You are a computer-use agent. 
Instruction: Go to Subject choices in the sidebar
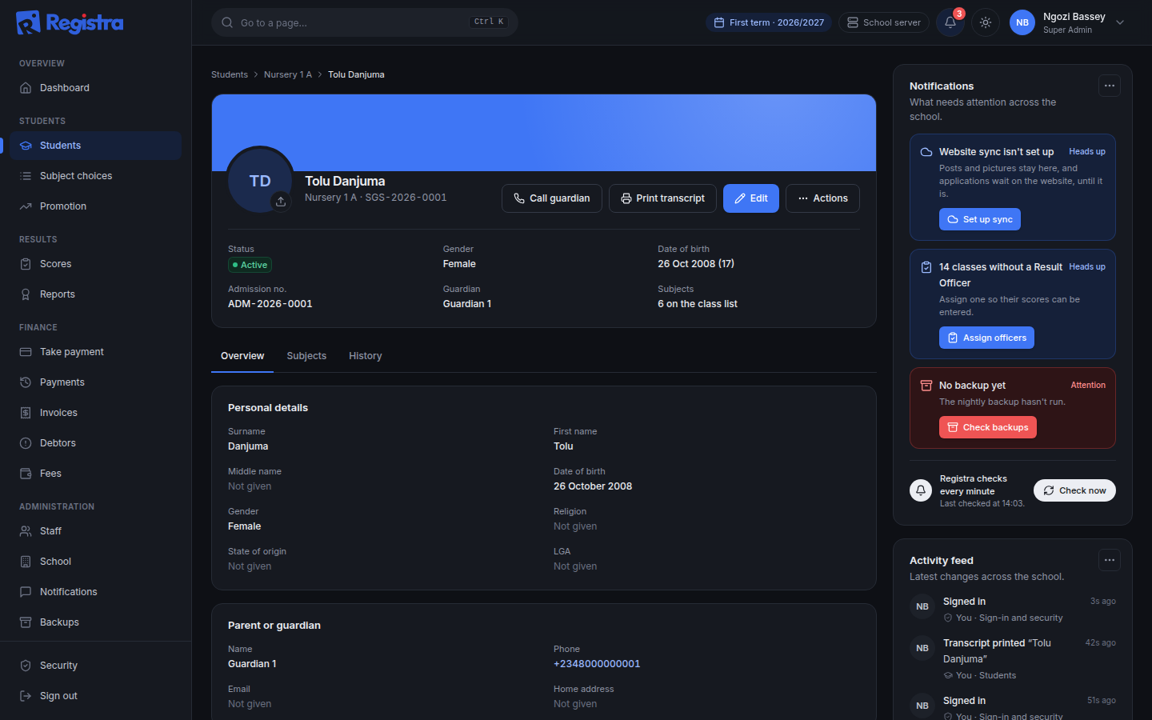coord(95,176)
